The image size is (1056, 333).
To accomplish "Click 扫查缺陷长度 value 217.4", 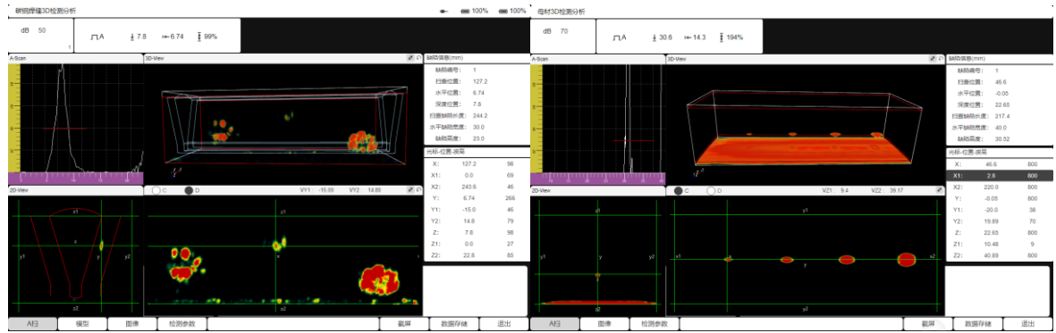I will pyautogui.click(x=1002, y=116).
